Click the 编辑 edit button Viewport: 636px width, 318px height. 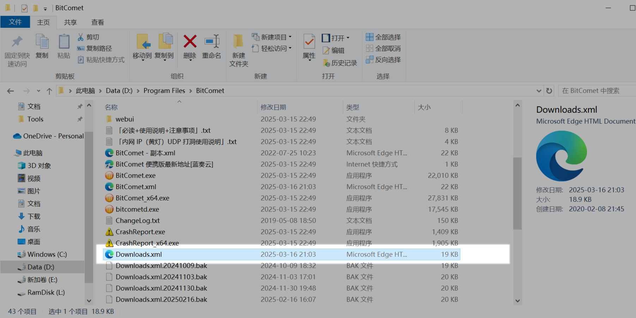[x=334, y=50]
